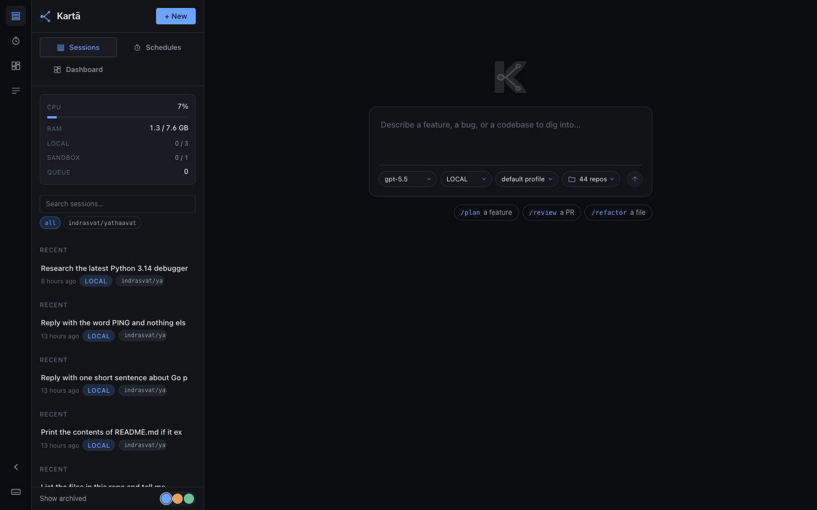Open the dashboard grid icon in left rail
Image resolution: width=817 pixels, height=510 pixels.
16,66
